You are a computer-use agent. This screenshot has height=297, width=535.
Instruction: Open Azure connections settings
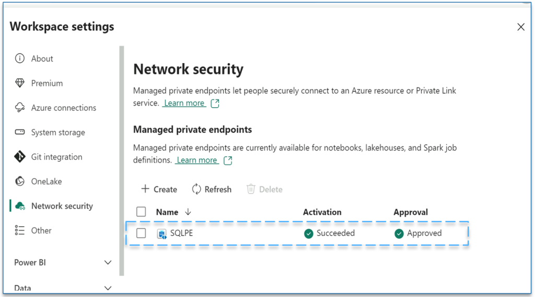click(63, 108)
